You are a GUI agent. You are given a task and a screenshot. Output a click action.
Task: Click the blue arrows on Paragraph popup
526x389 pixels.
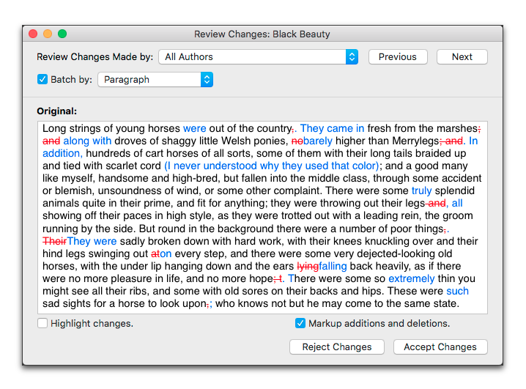[x=207, y=79]
